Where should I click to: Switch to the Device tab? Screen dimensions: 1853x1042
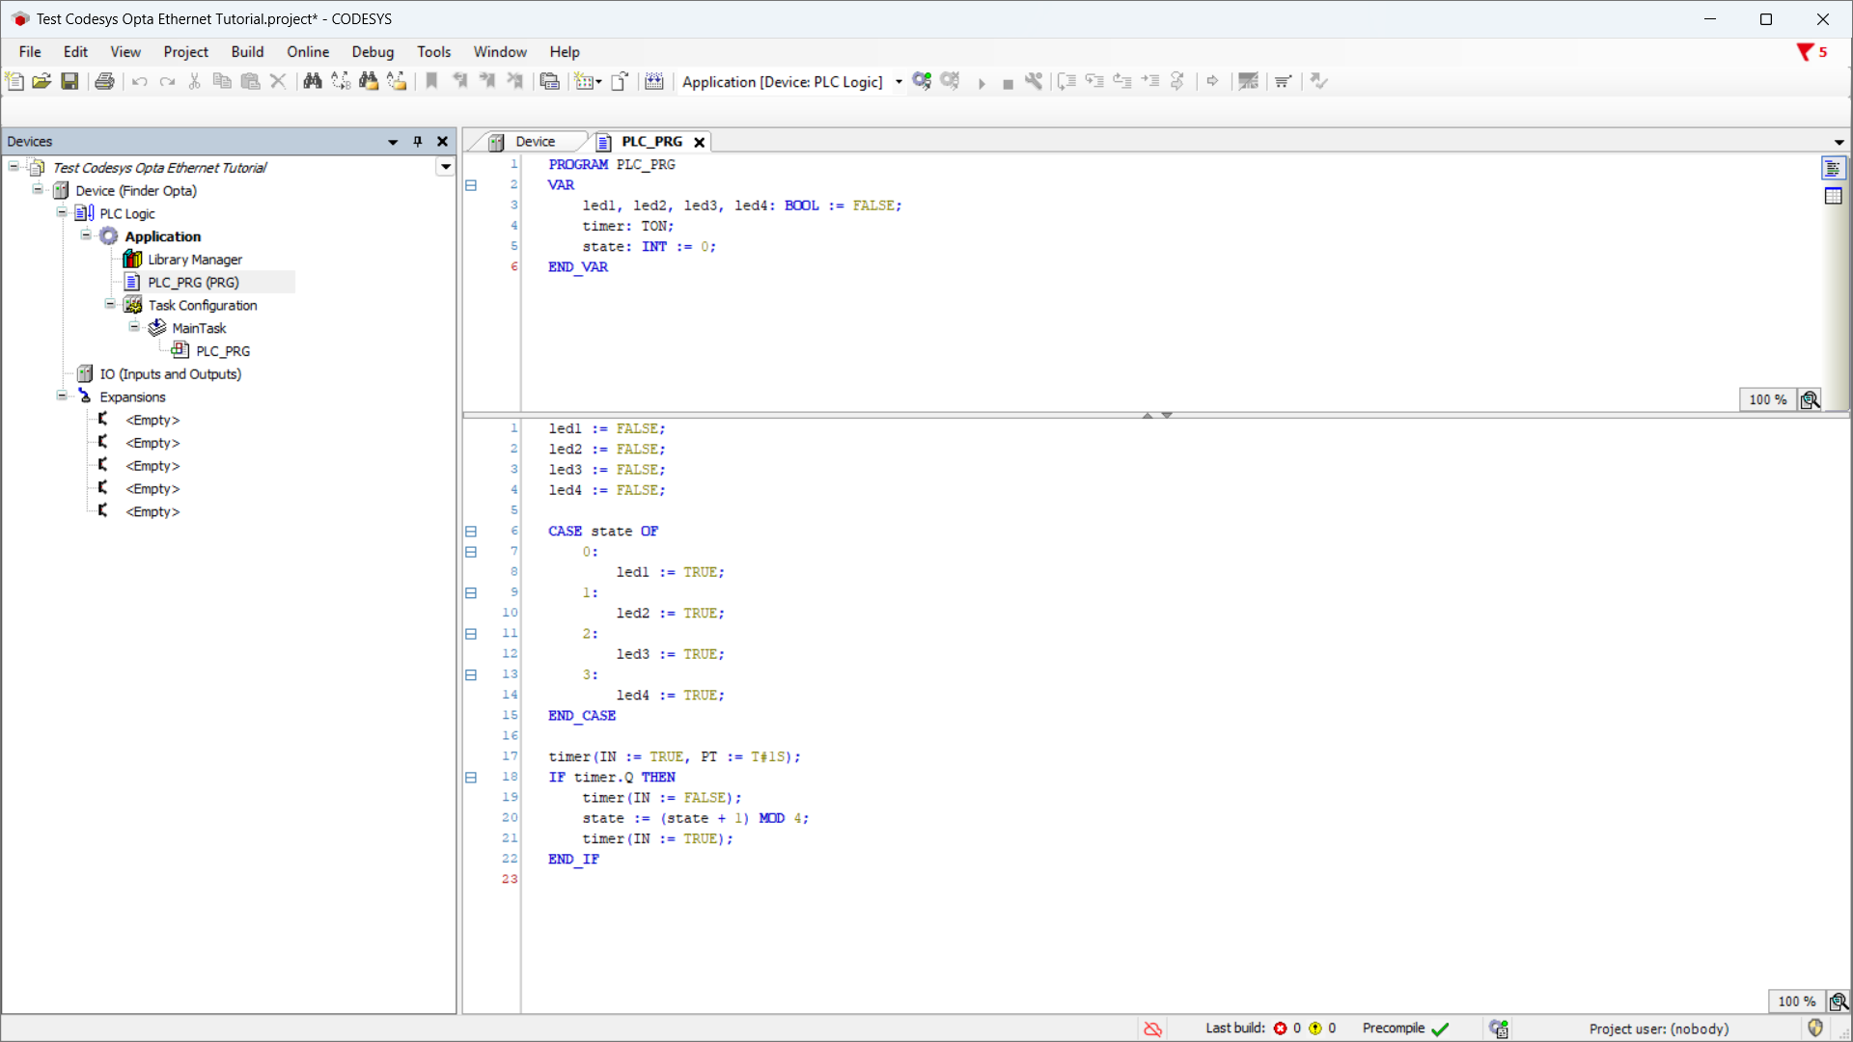pyautogui.click(x=534, y=142)
